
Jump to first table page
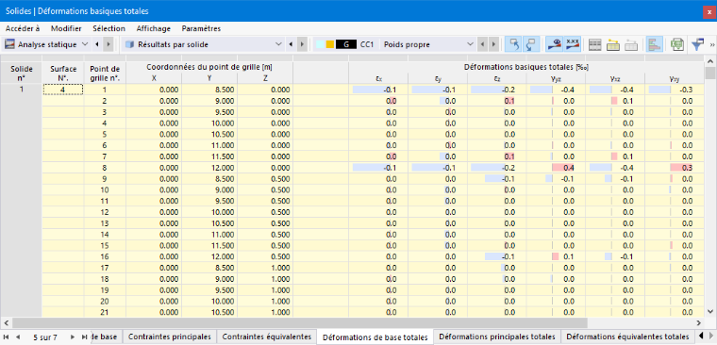(6, 337)
